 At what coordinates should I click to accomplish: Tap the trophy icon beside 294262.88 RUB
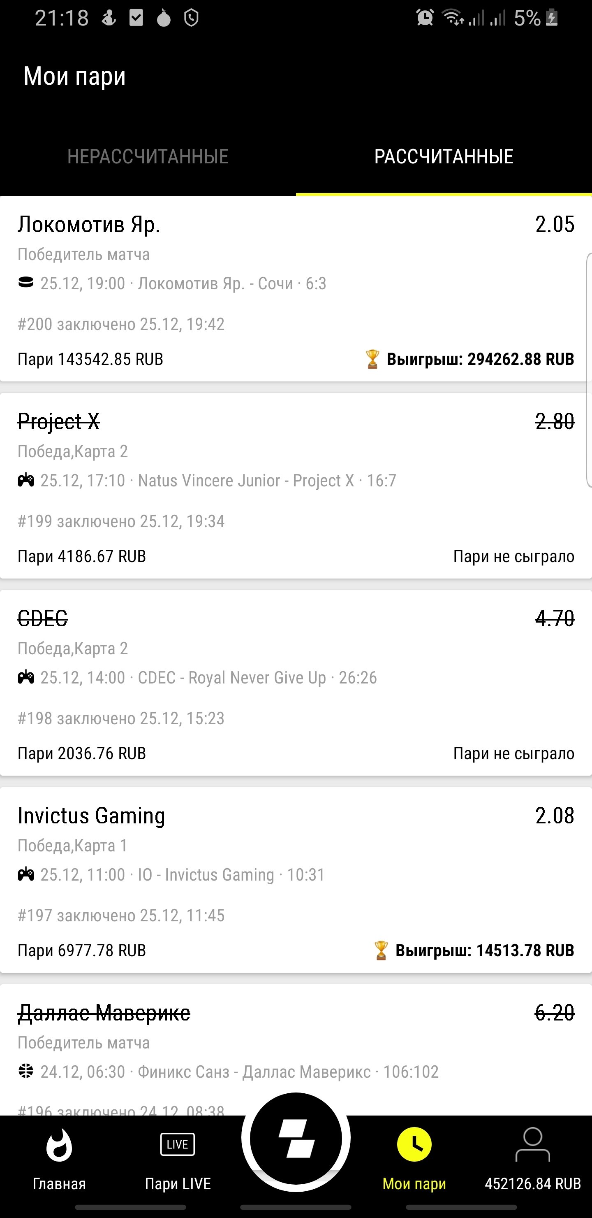click(x=372, y=359)
